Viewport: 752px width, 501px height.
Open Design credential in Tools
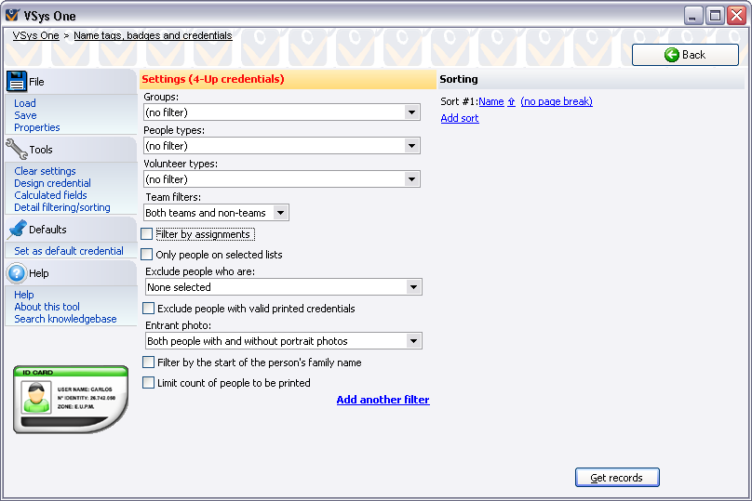[52, 183]
